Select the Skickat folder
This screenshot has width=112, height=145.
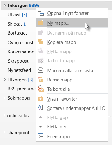[x=16, y=24]
